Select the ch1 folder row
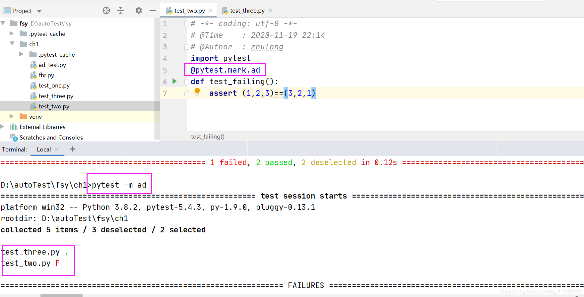The image size is (584, 297). (x=80, y=44)
